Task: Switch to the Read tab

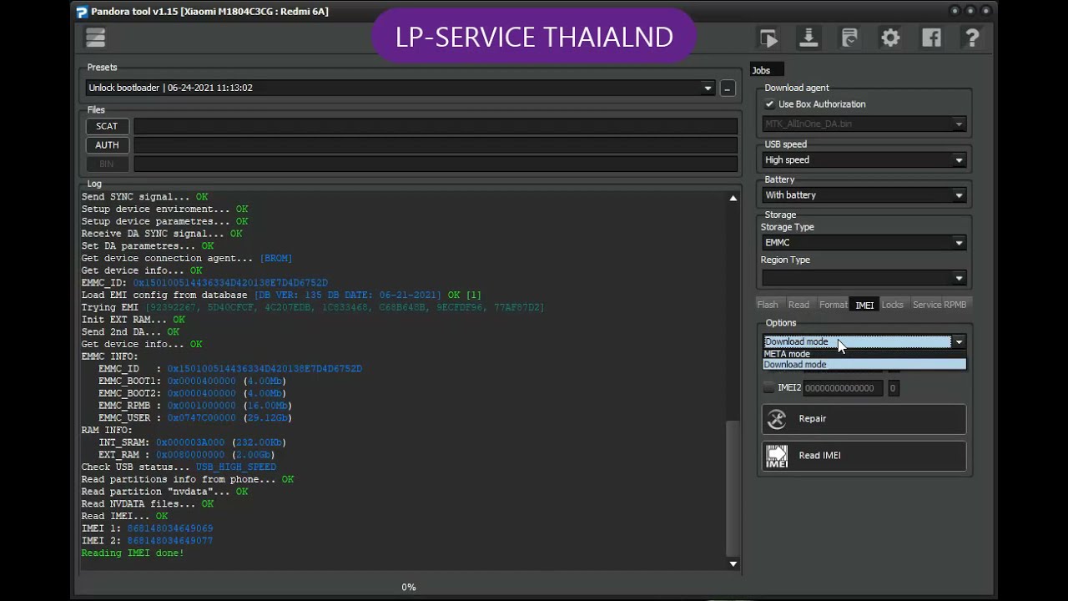Action: [798, 305]
